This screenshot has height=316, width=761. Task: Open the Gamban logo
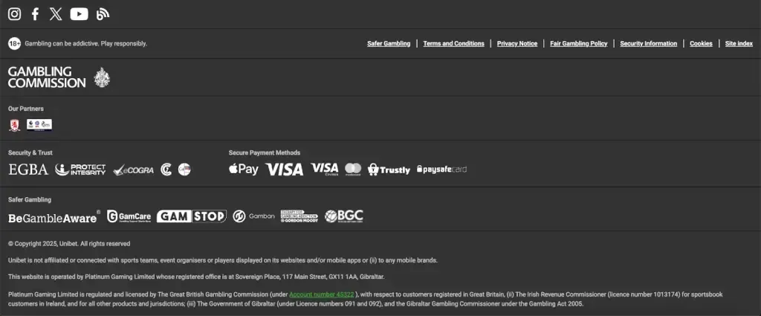click(253, 216)
